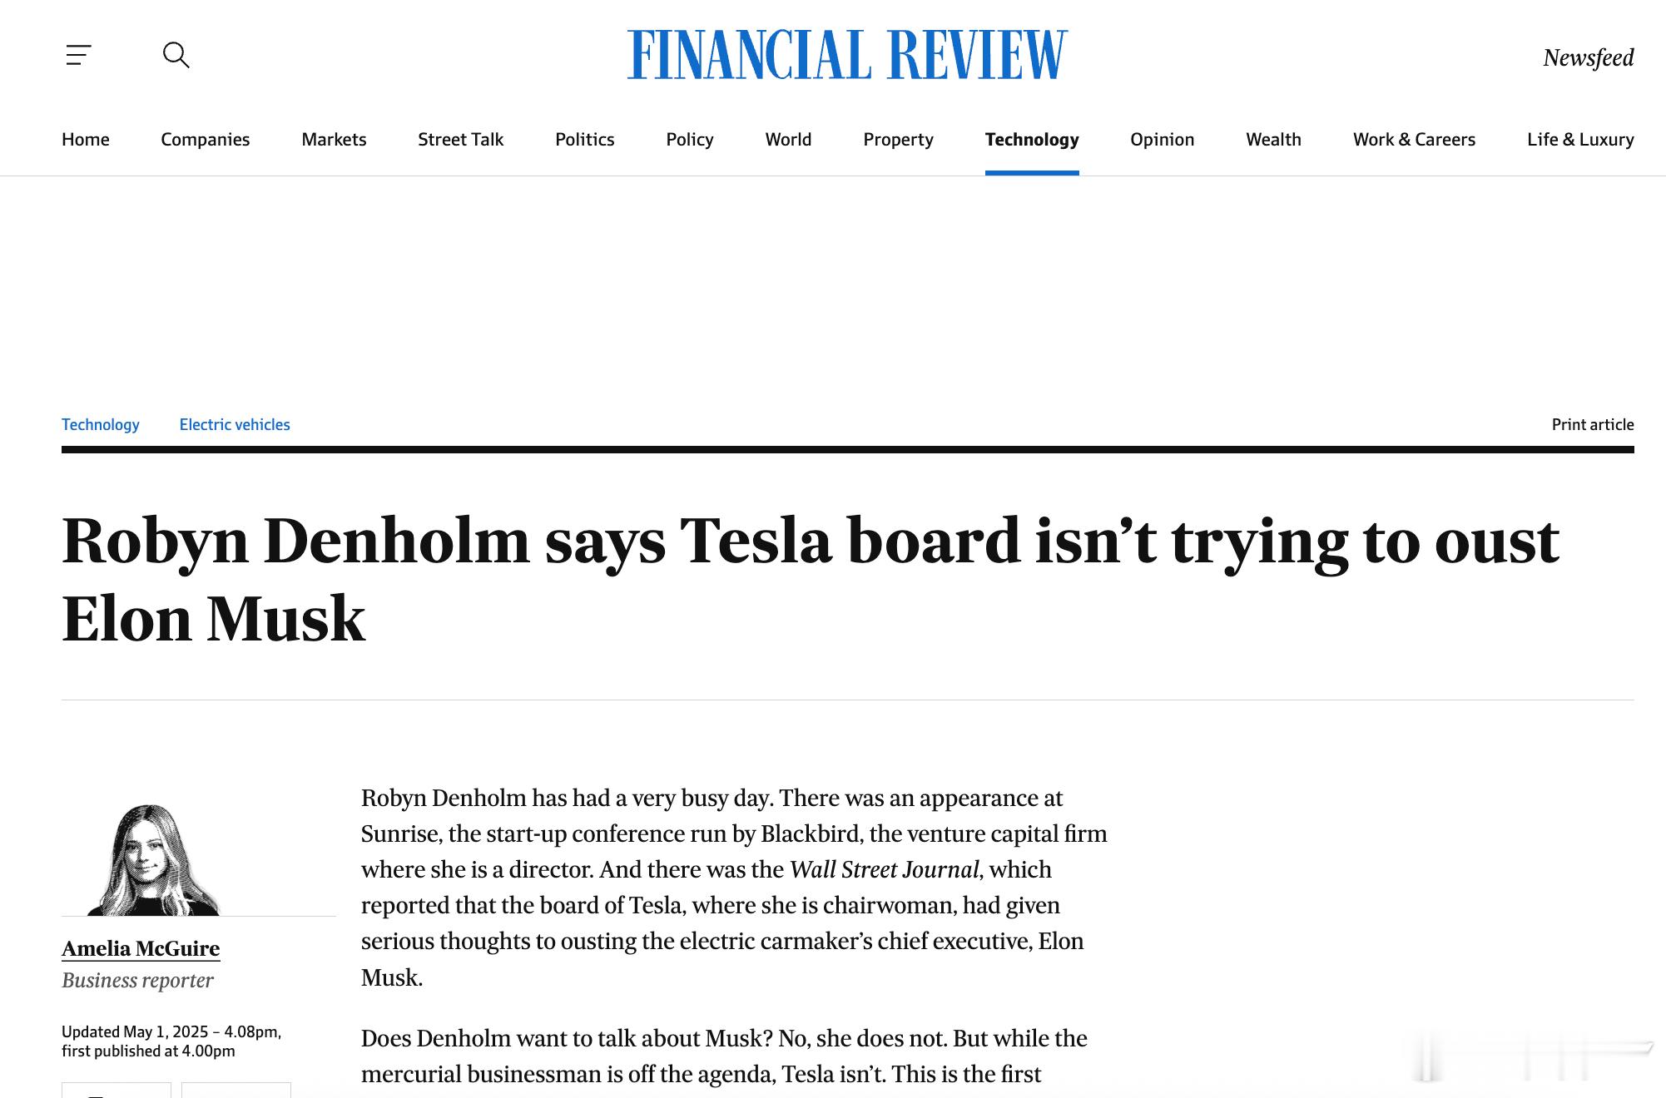Click the active Technology tab
1666x1098 pixels.
pos(1032,140)
